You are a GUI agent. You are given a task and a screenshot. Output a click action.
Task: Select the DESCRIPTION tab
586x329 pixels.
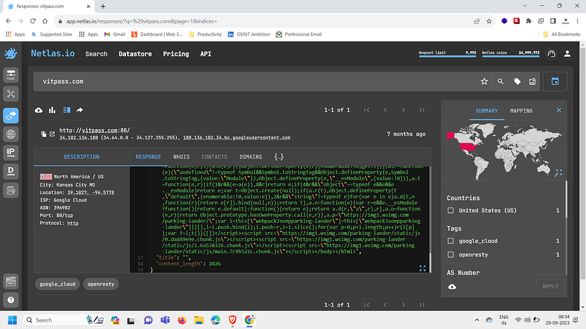82,156
